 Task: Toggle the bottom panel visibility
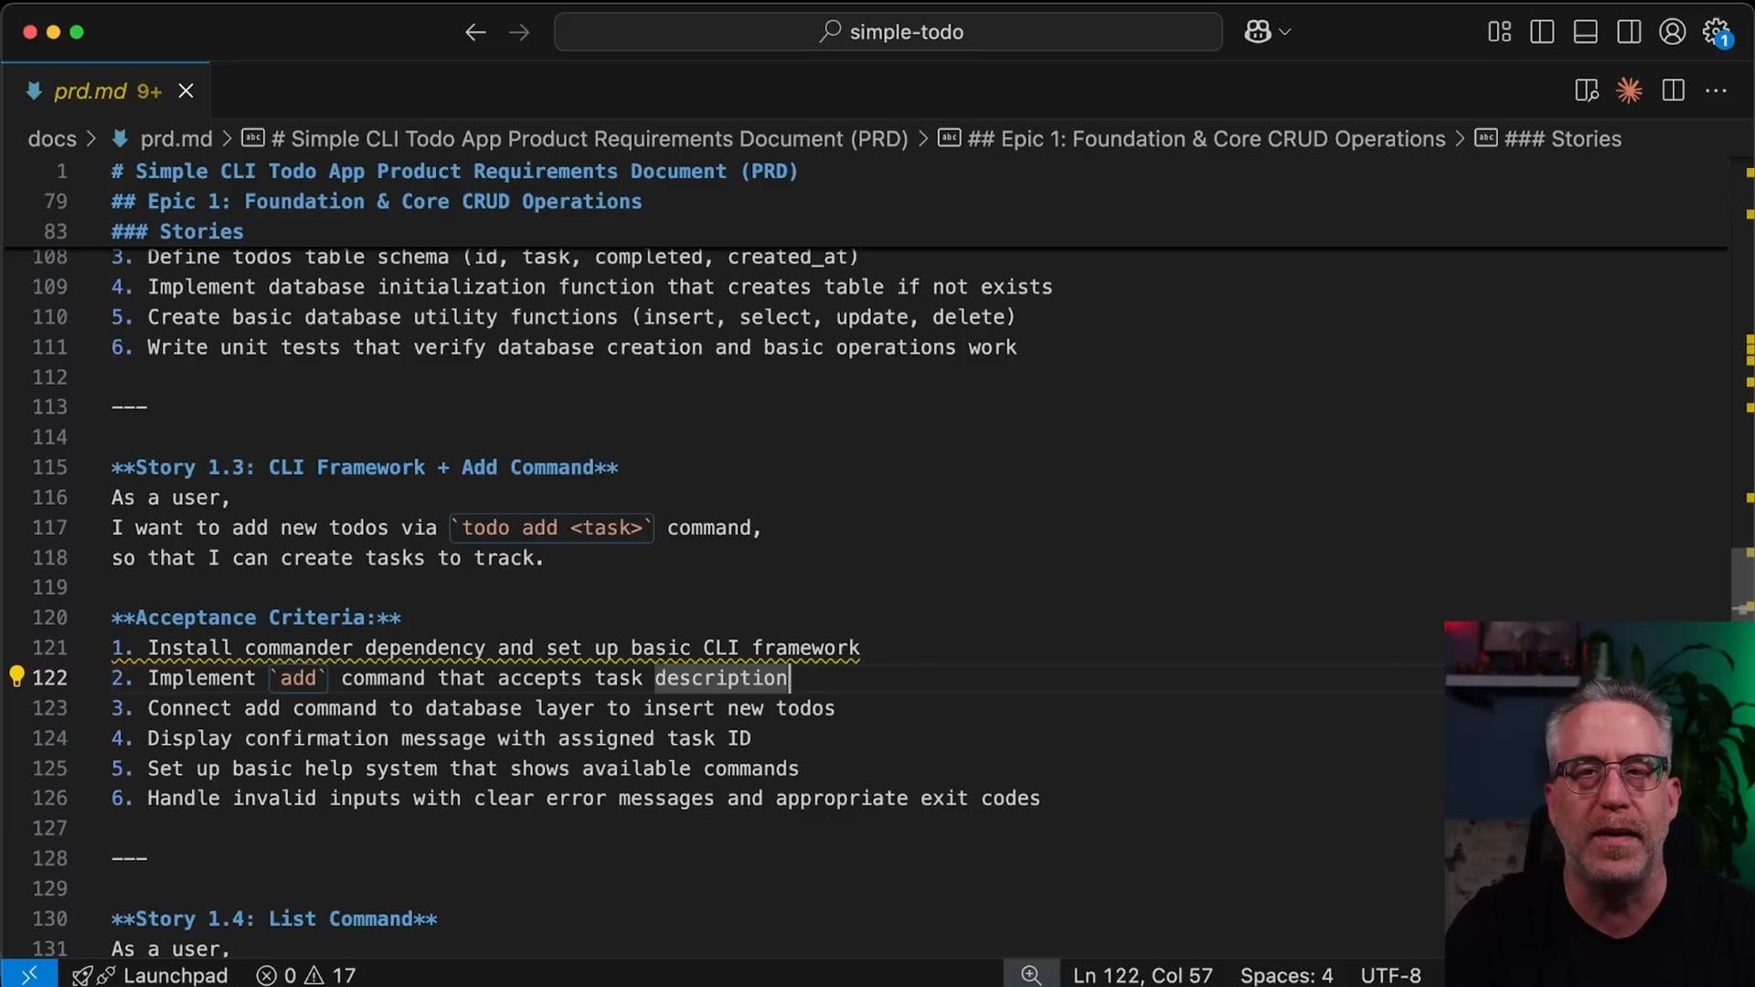coord(1585,32)
